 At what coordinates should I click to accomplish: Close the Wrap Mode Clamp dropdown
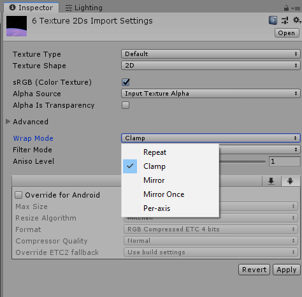point(211,138)
